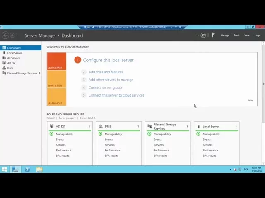
Task: Click the DNS sidebar icon
Action: tap(4, 68)
